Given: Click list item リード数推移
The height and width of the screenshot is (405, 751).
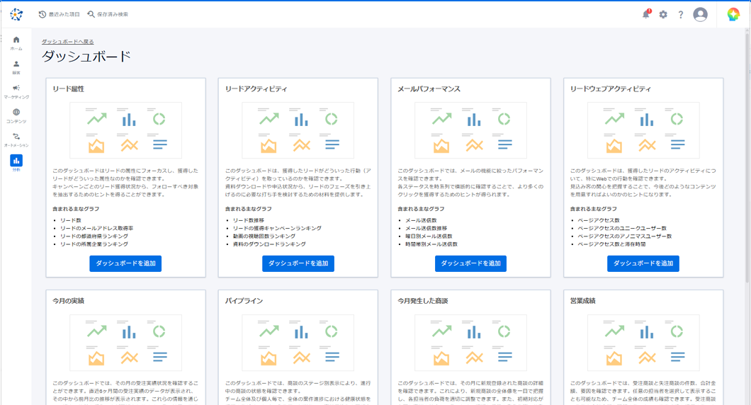Looking at the screenshot, I should [248, 220].
